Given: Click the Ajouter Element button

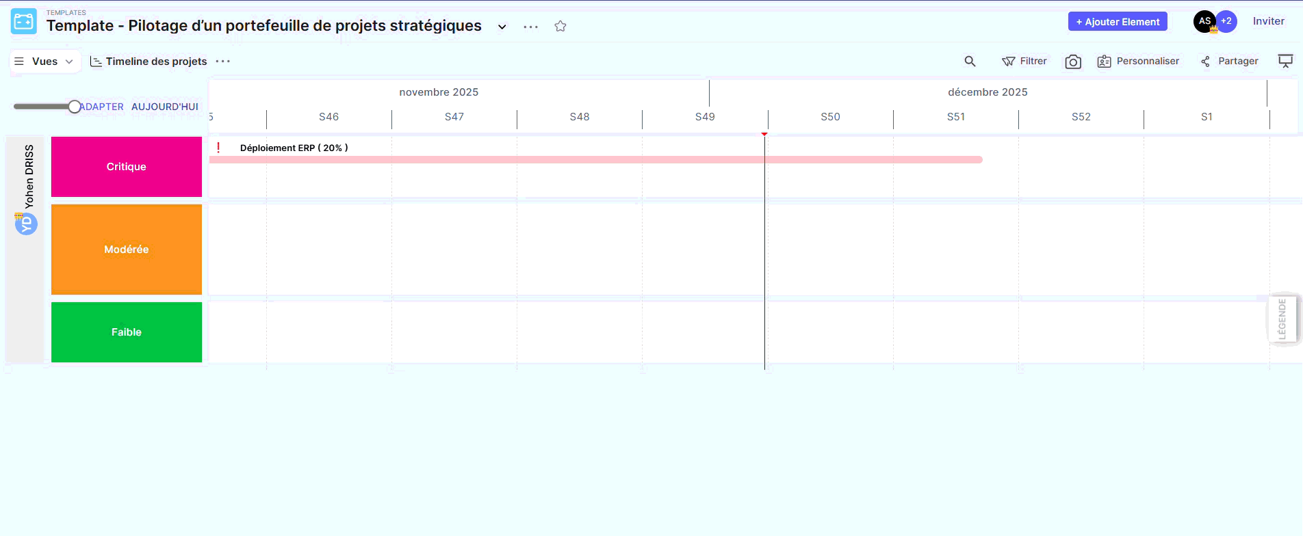Looking at the screenshot, I should tap(1118, 22).
